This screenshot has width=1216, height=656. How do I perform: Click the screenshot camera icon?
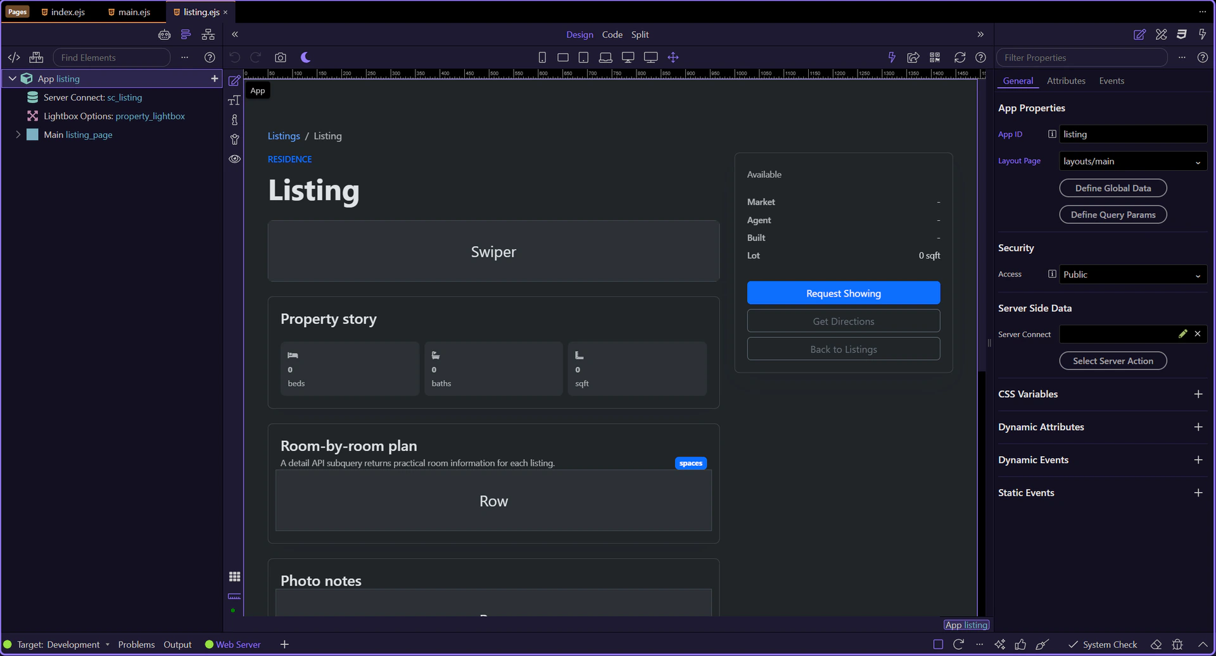pyautogui.click(x=280, y=58)
